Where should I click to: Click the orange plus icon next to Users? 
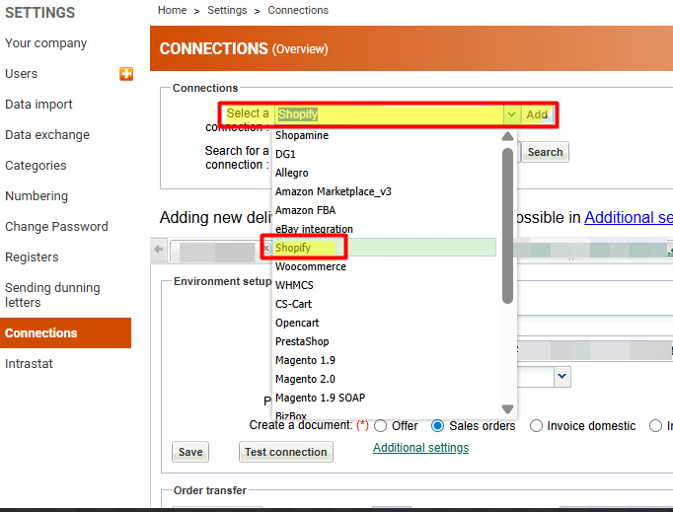click(x=126, y=74)
